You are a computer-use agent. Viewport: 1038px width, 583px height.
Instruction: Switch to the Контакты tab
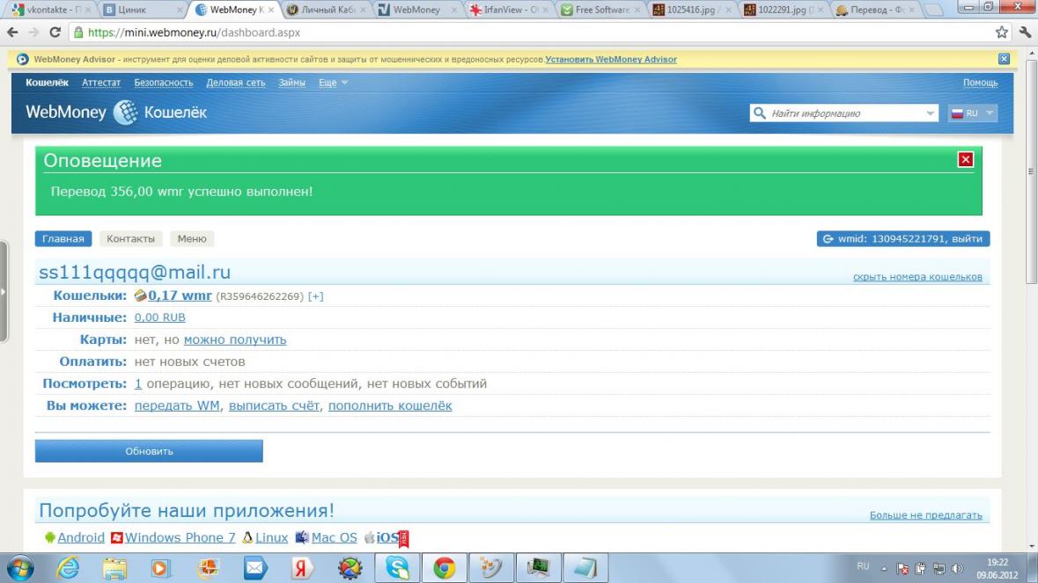point(130,239)
